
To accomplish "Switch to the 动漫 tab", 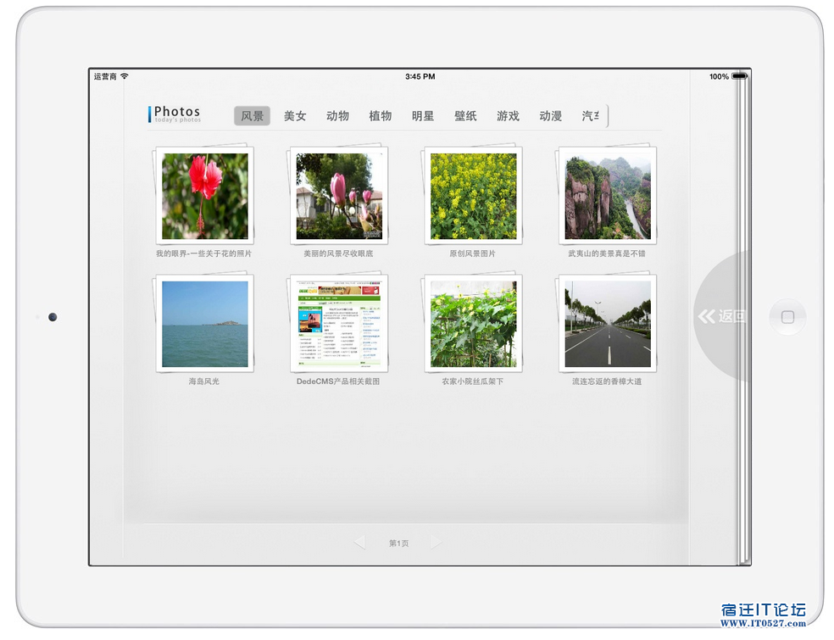I will coord(550,116).
